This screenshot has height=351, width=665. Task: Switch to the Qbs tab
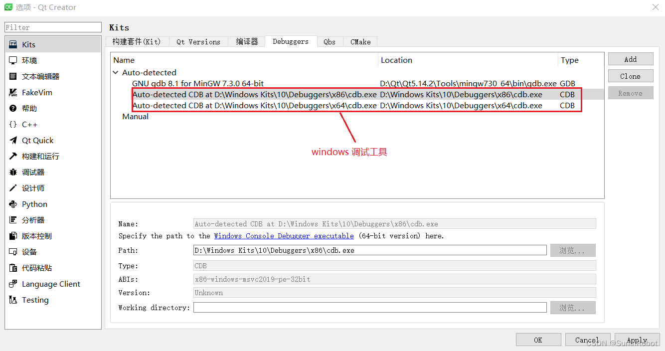coord(330,42)
